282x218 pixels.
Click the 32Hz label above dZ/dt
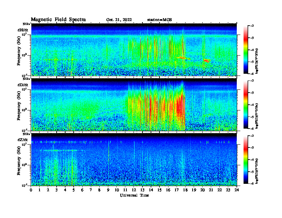tap(26, 134)
